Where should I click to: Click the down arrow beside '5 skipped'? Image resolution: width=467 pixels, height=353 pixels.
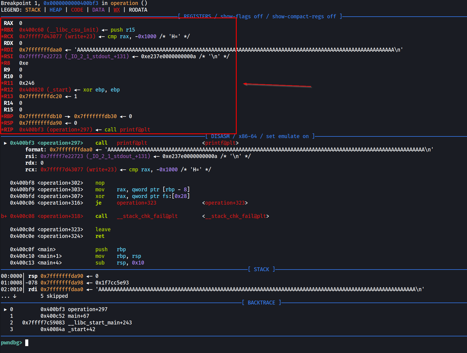click(15, 296)
